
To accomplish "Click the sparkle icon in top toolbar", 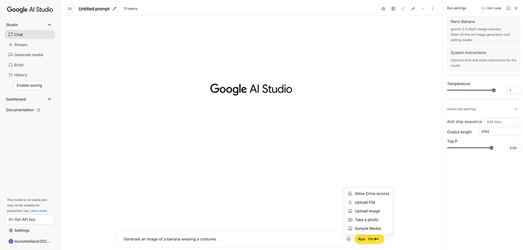I will pyautogui.click(x=413, y=8).
